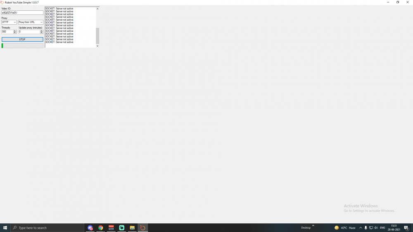Open Discord from the taskbar
The height and width of the screenshot is (232, 413).
(x=90, y=227)
